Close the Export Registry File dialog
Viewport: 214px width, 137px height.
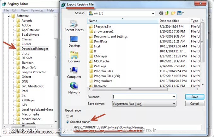200,3
